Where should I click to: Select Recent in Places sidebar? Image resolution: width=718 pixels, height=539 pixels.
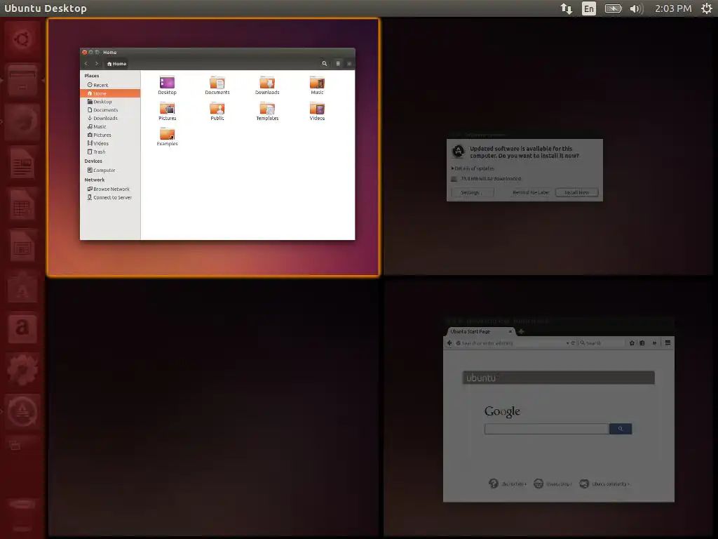click(110, 85)
